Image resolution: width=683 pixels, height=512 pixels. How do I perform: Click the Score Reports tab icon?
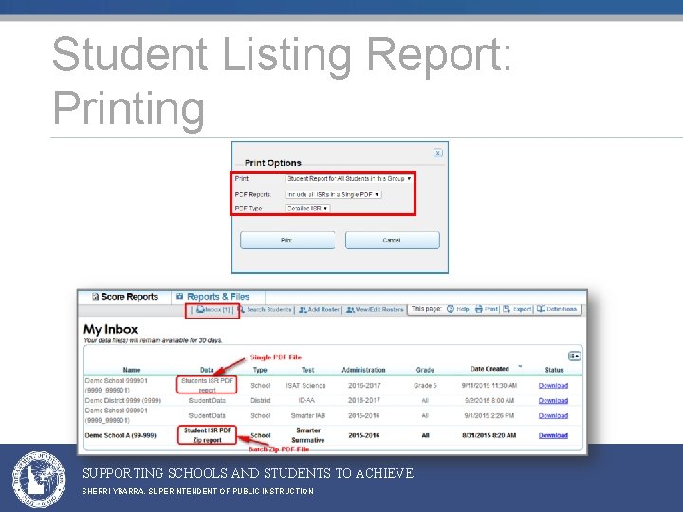pos(96,297)
